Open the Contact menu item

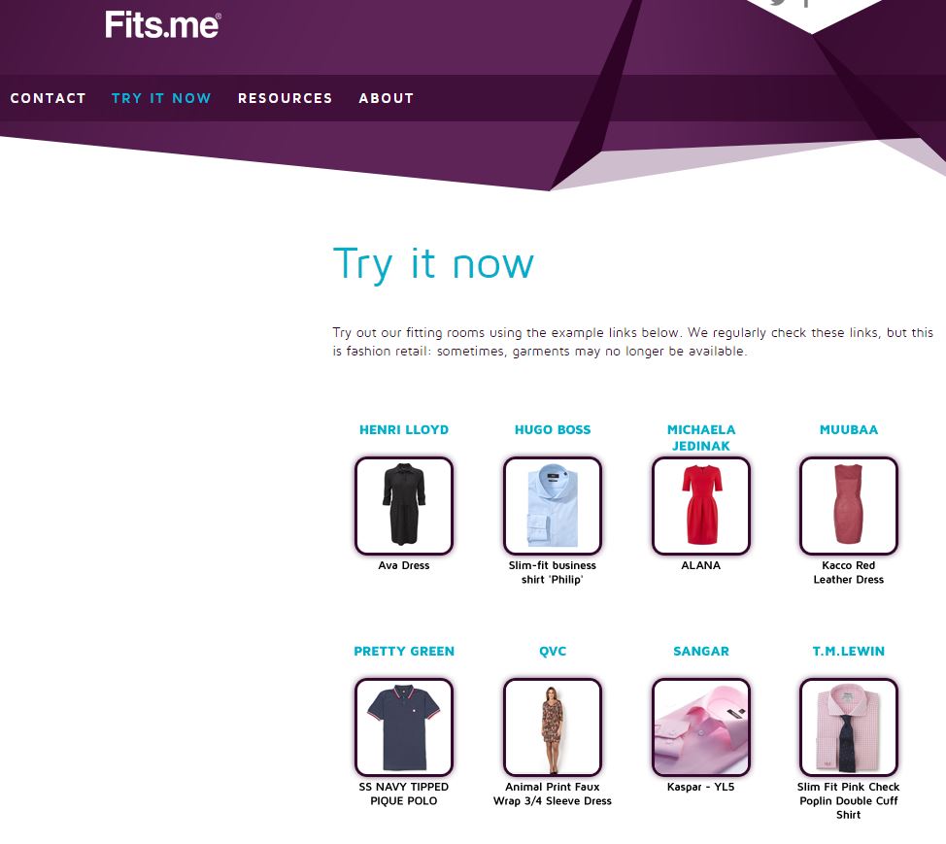[49, 98]
